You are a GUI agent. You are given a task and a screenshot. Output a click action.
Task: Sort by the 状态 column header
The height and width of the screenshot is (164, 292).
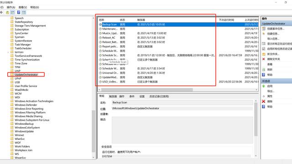tap(122, 20)
